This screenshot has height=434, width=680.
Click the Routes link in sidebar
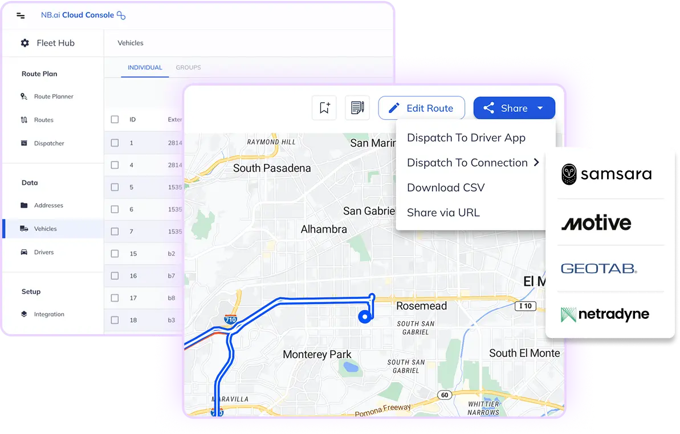[x=44, y=120]
